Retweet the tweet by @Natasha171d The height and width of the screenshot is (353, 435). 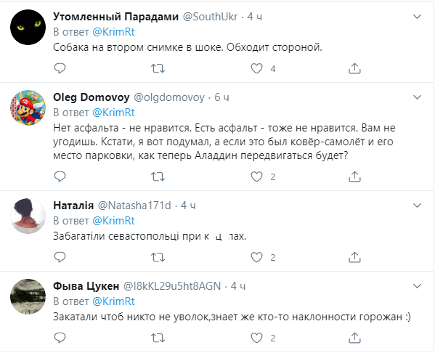158,257
